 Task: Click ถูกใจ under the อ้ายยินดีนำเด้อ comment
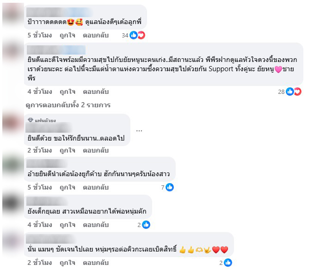(67, 187)
